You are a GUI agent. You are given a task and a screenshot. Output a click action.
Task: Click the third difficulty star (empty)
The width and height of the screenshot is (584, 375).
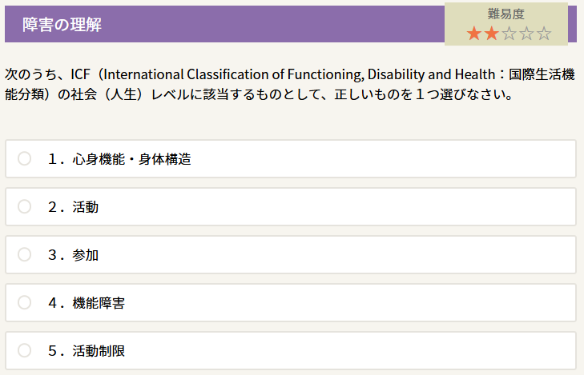pos(509,34)
